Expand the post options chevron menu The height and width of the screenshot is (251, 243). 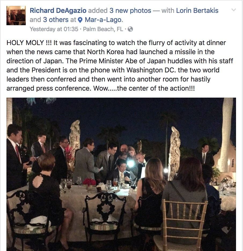click(234, 10)
